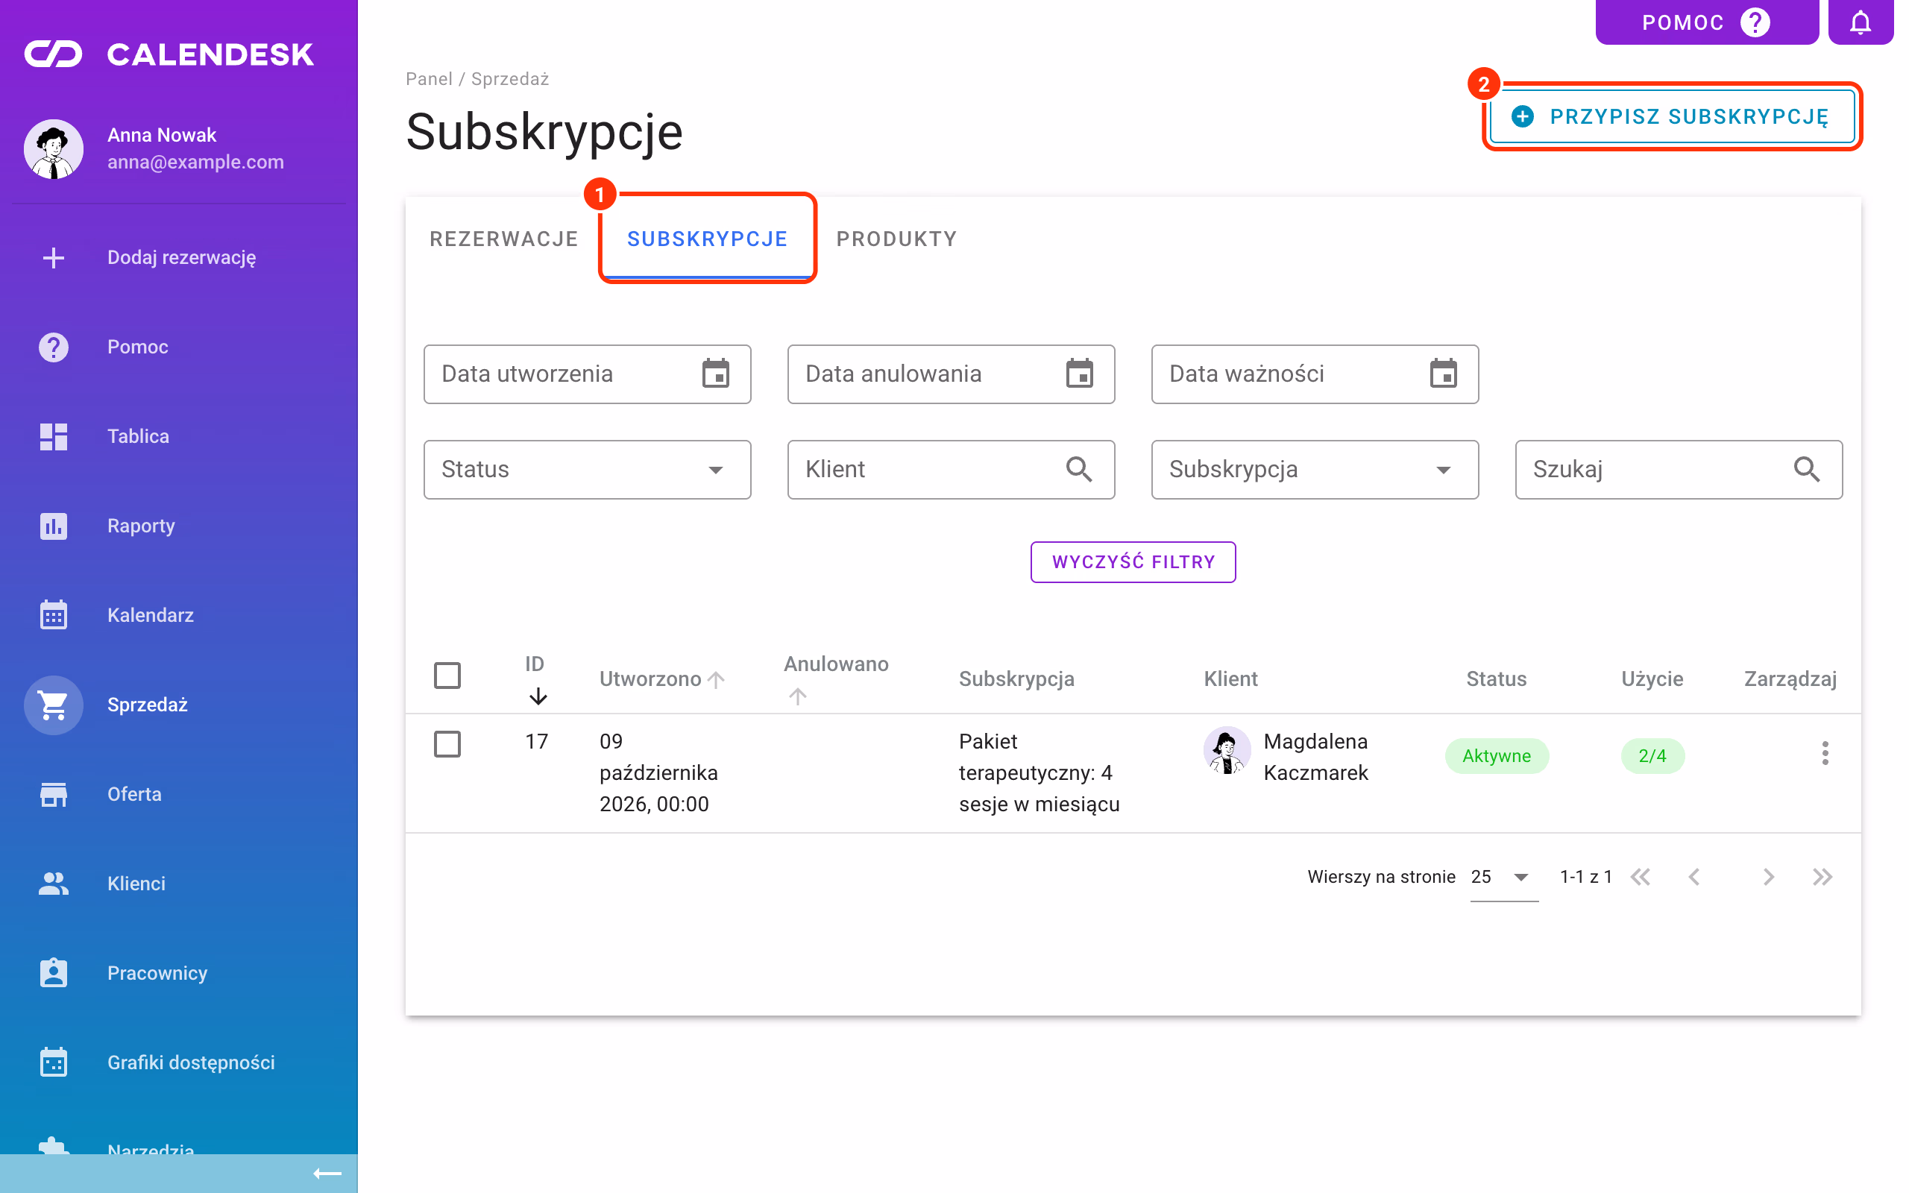Image resolution: width=1909 pixels, height=1193 pixels.
Task: Expand the Subskrypcja filter dropdown
Action: [x=1314, y=470]
